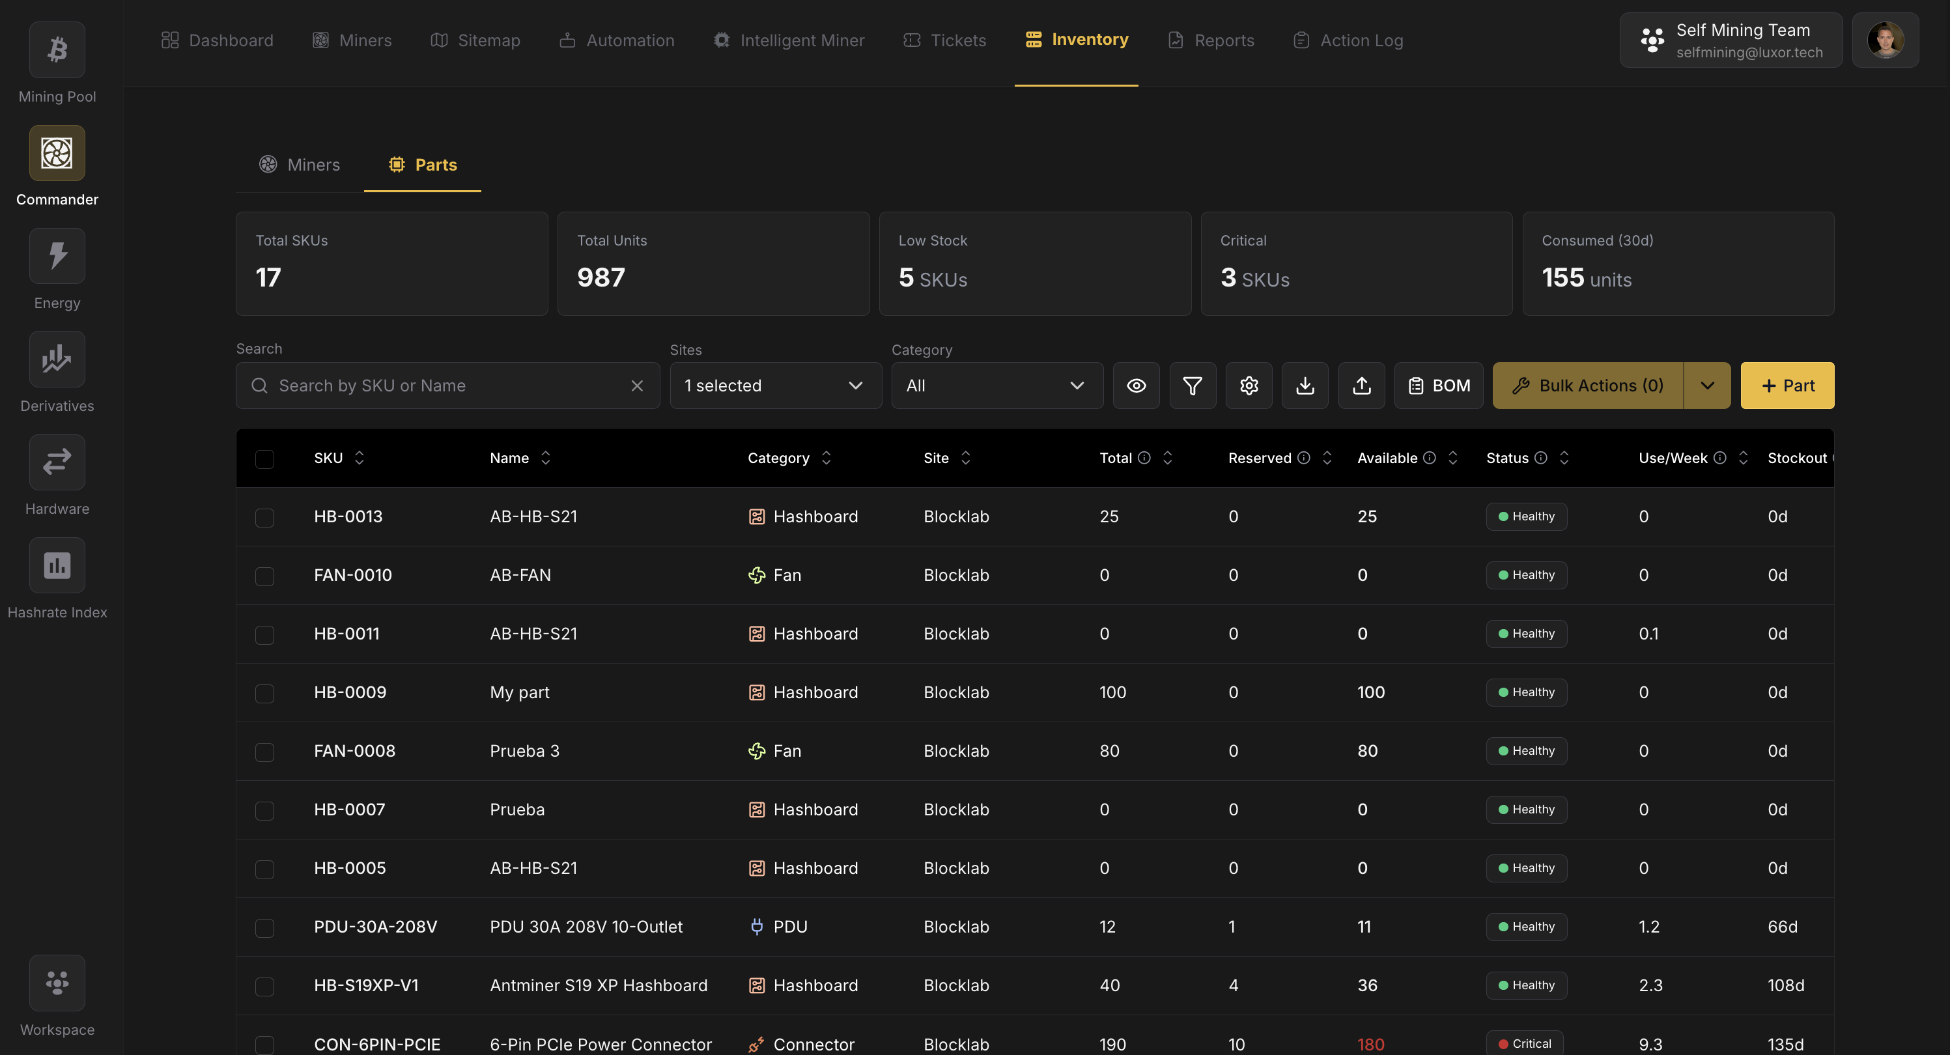Click the upload export icon
The height and width of the screenshot is (1055, 1950).
[1362, 386]
